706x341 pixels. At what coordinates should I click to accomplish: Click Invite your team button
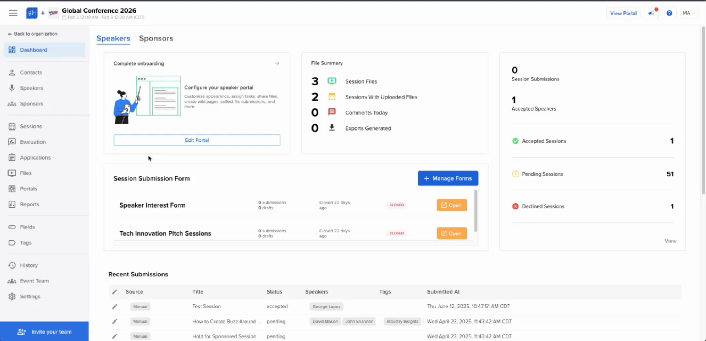[44, 331]
